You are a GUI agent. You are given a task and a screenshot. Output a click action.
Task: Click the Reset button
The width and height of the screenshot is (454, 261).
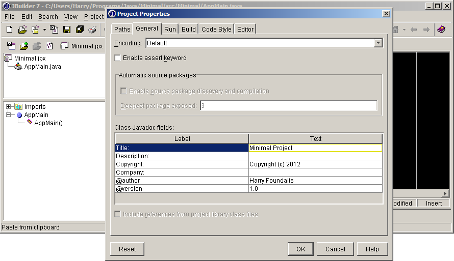click(x=127, y=249)
